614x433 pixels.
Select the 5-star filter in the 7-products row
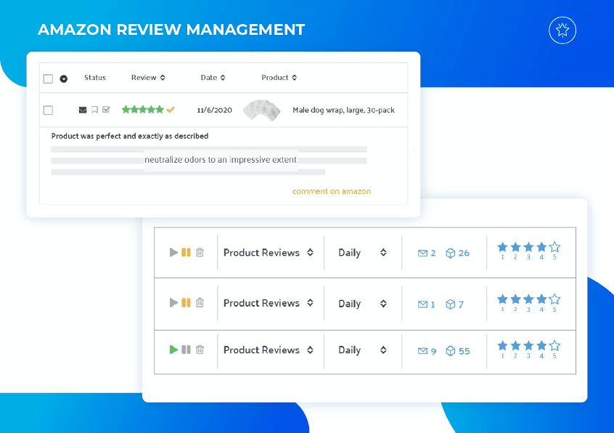554,302
